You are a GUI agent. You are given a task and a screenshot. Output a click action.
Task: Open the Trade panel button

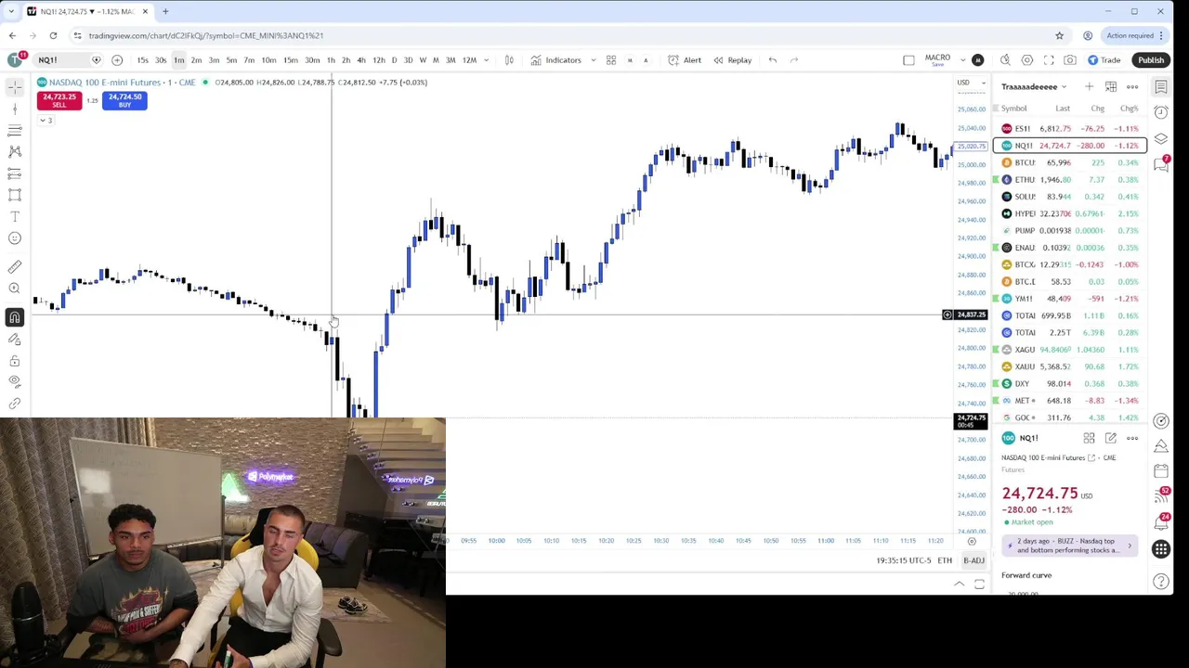pos(1104,60)
